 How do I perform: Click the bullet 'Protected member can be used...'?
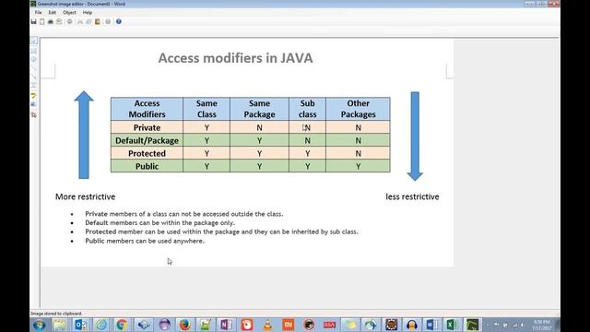221,231
